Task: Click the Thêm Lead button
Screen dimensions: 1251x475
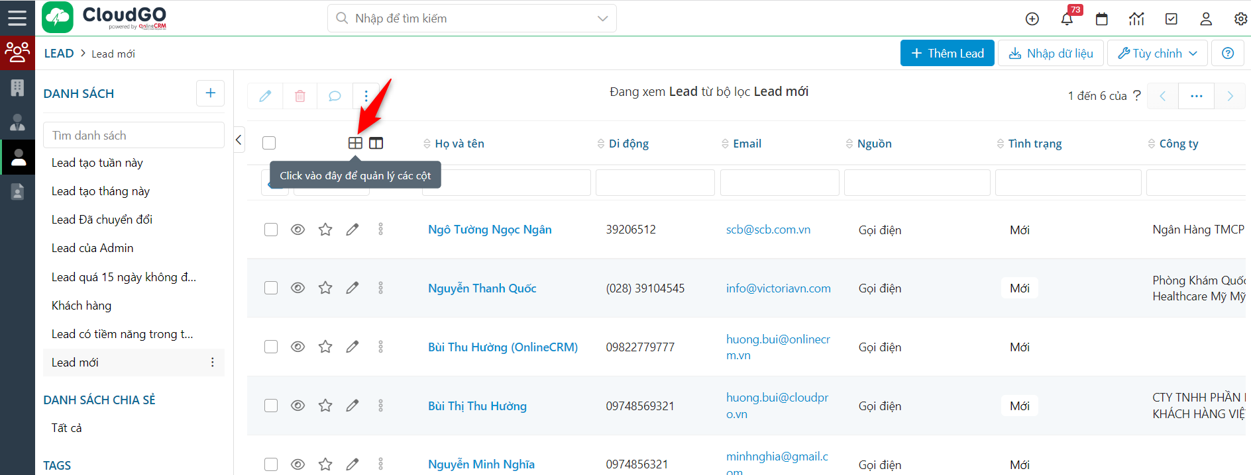Action: click(947, 54)
